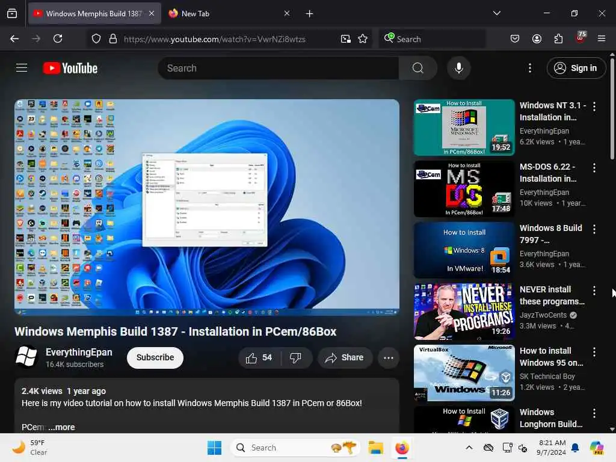This screenshot has width=616, height=462.
Task: Open options for Windows Longhorn Build video
Action: point(594,413)
